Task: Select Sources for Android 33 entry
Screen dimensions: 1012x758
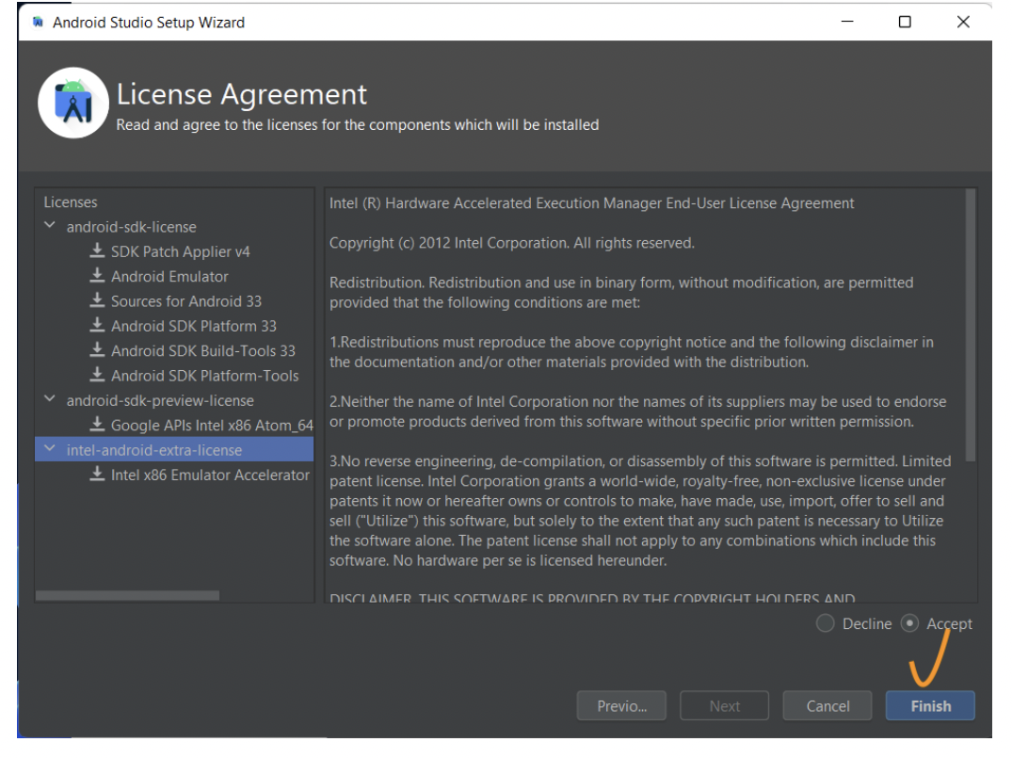Action: [185, 301]
